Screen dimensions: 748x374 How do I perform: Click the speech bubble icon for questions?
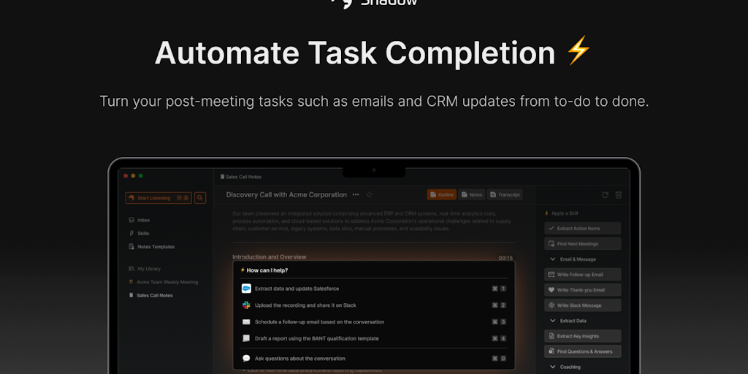[246, 358]
